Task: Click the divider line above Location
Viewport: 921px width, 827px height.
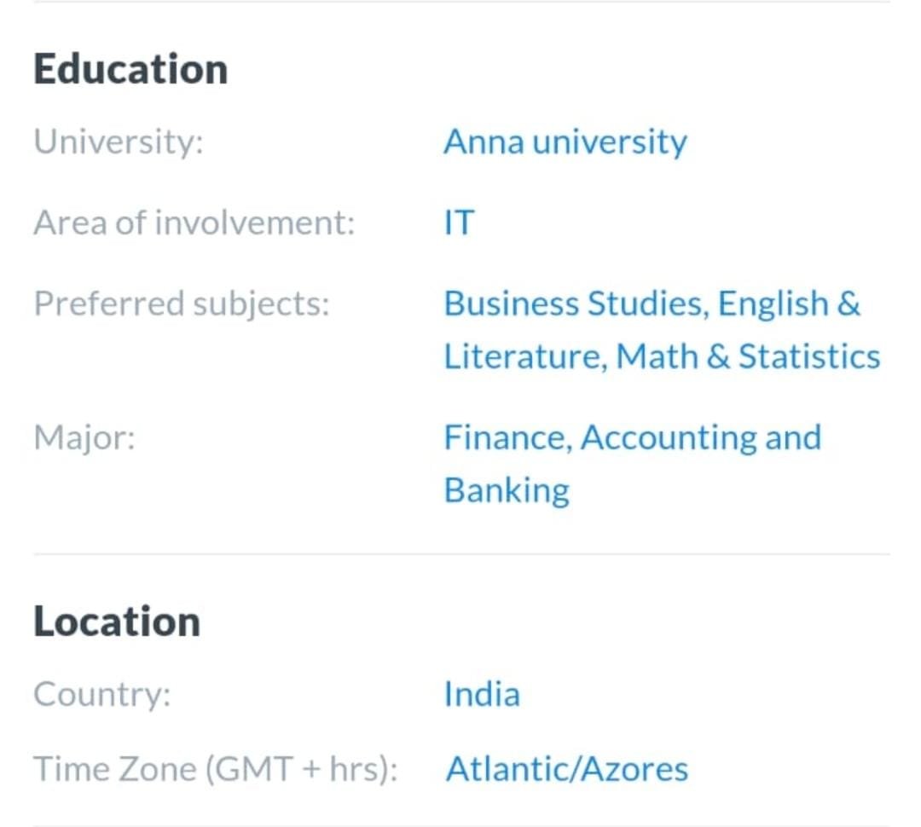Action: pyautogui.click(x=461, y=554)
